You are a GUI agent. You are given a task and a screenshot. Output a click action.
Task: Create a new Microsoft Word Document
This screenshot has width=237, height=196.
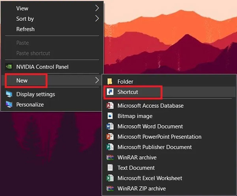169,126
